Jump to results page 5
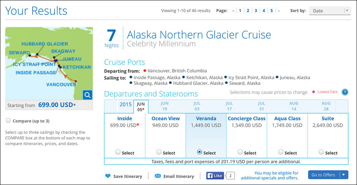357x185 pixels. tap(271, 10)
